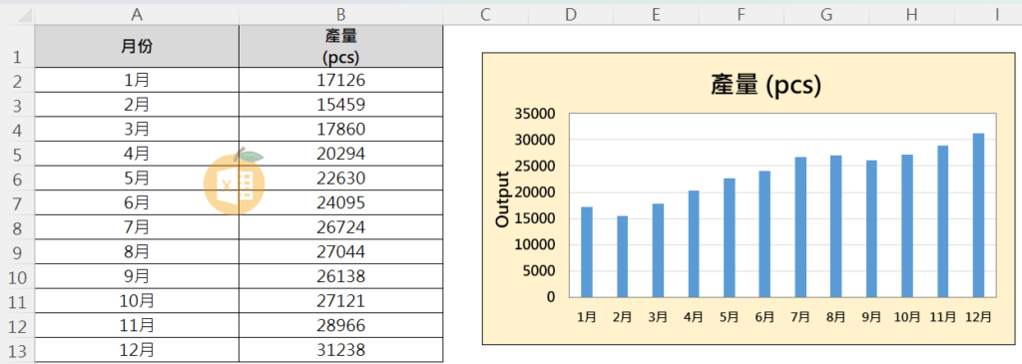Select row 2 header

pos(17,80)
